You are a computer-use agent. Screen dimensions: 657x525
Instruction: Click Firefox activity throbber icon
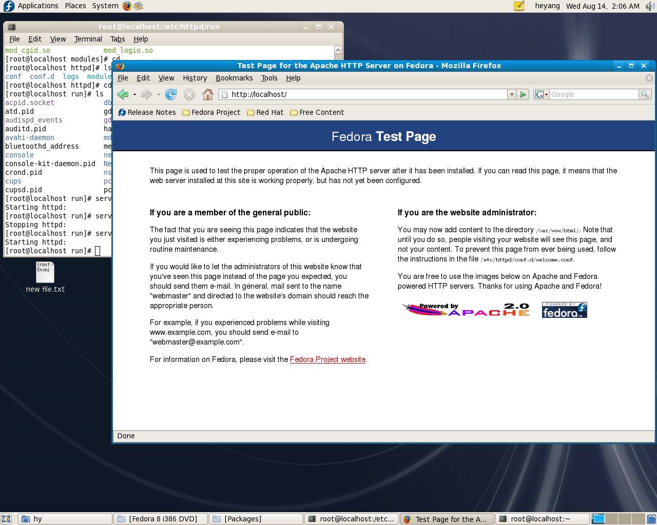[x=649, y=78]
